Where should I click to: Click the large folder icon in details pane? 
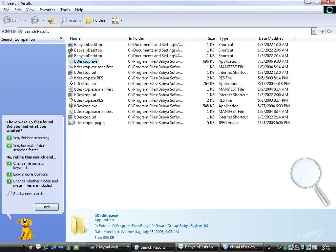pyautogui.click(x=78, y=225)
